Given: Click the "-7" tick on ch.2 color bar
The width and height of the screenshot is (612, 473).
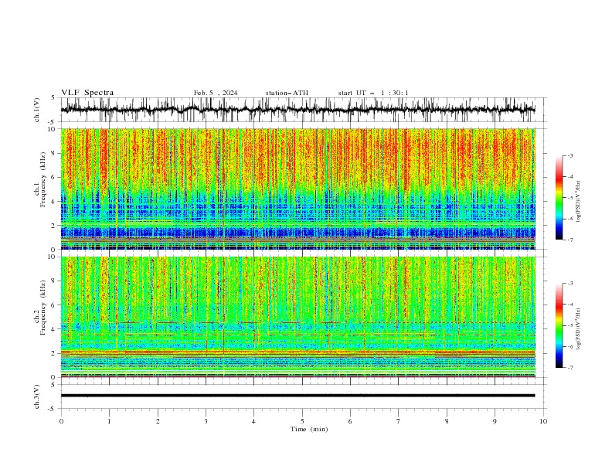Looking at the screenshot, I should [x=570, y=368].
